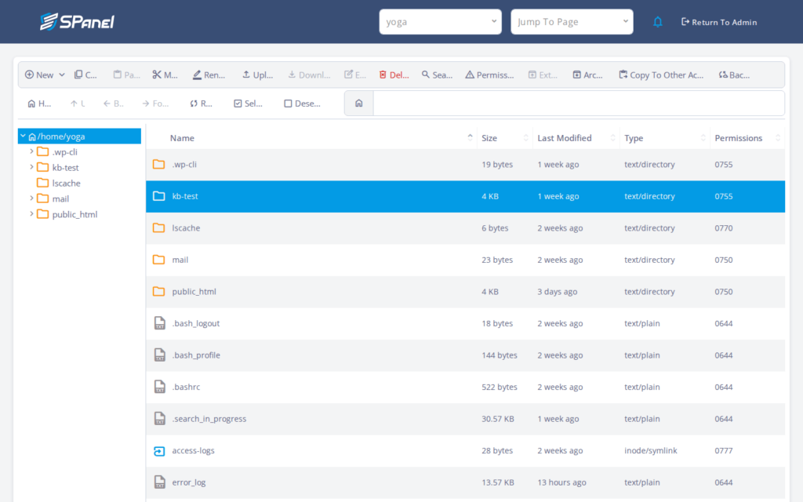Select public_html in the folder tree
This screenshot has height=502, width=803.
coord(74,214)
